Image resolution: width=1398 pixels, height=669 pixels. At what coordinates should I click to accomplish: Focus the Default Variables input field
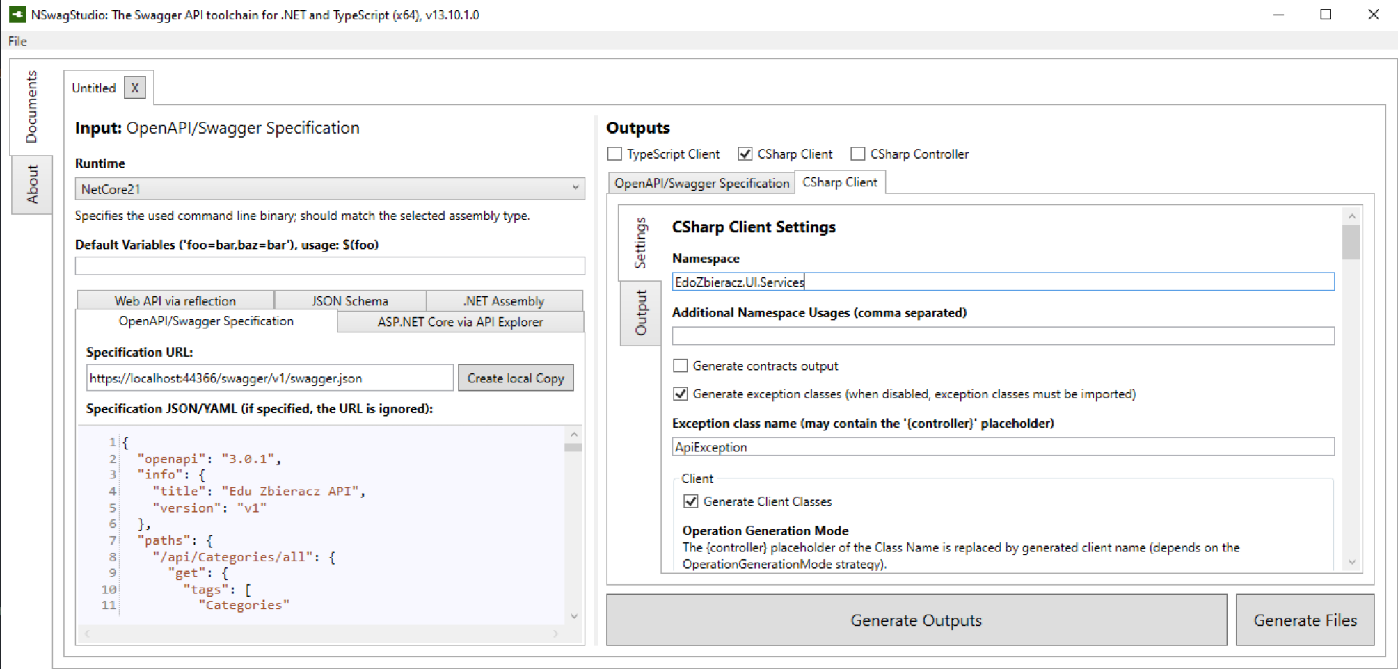(330, 266)
